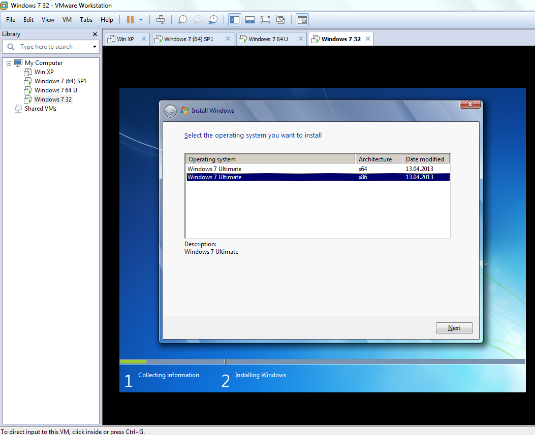The image size is (535, 435).
Task: Open the Tabs menu
Action: pos(86,20)
